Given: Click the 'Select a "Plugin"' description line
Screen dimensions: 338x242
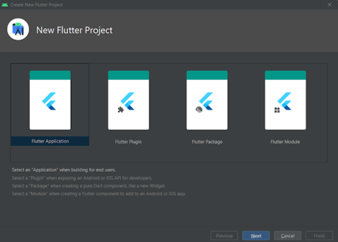Looking at the screenshot, I should pos(82,178).
